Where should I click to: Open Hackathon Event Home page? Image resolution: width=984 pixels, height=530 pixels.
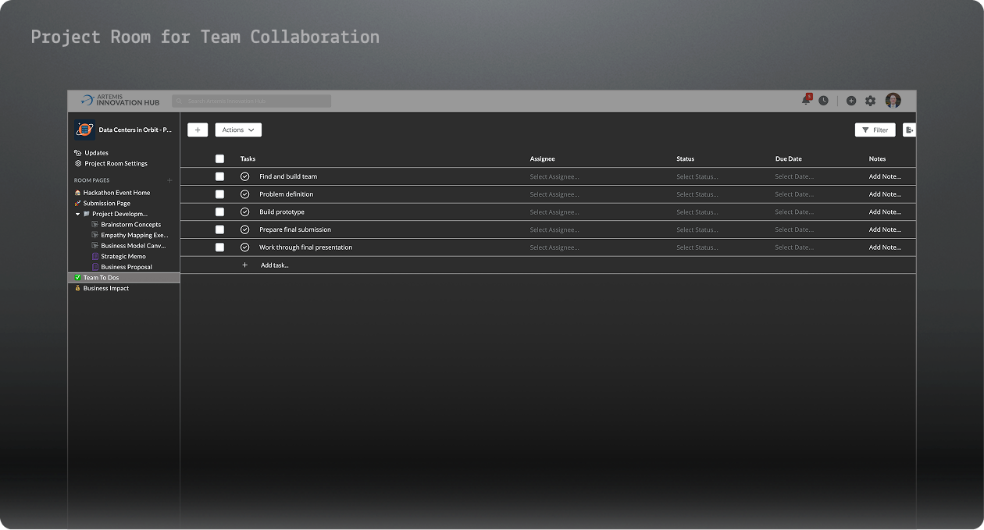(116, 193)
